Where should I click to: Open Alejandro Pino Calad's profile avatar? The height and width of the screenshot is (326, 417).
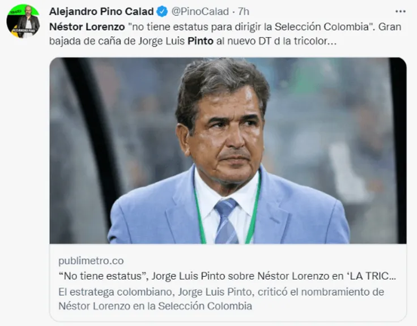[23, 22]
